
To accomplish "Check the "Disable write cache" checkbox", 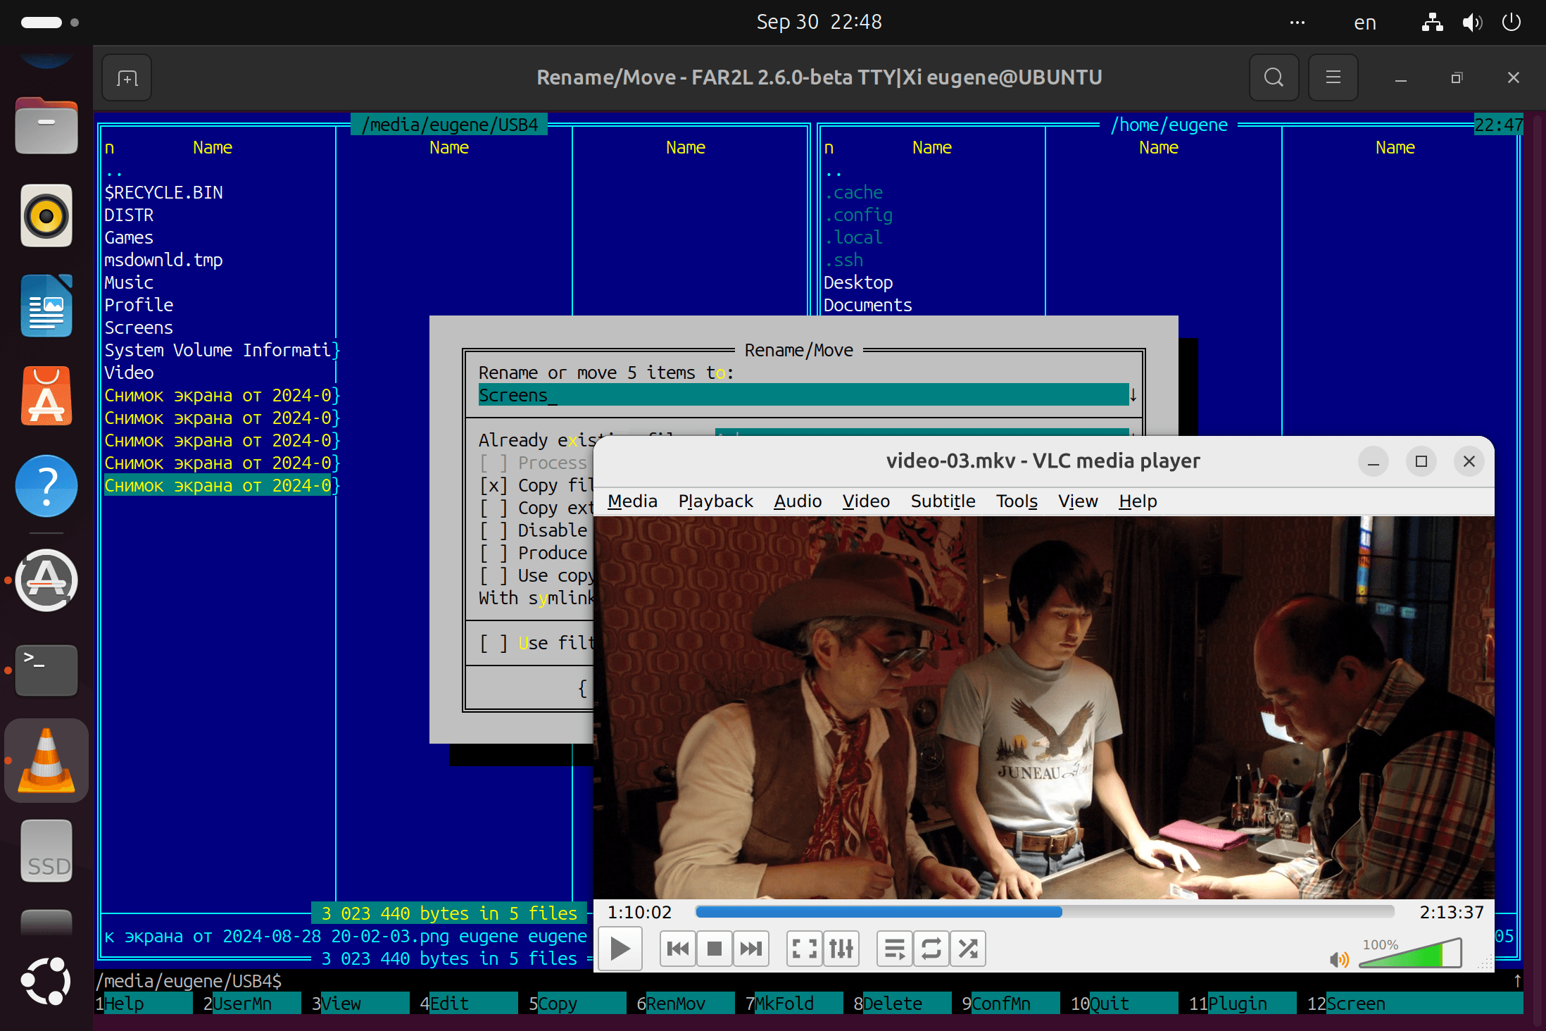I will pos(494,530).
